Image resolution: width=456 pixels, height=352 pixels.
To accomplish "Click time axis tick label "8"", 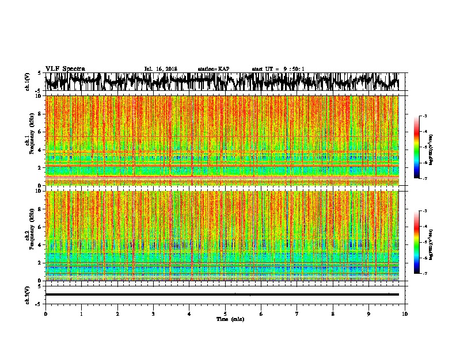I will pos(333,314).
